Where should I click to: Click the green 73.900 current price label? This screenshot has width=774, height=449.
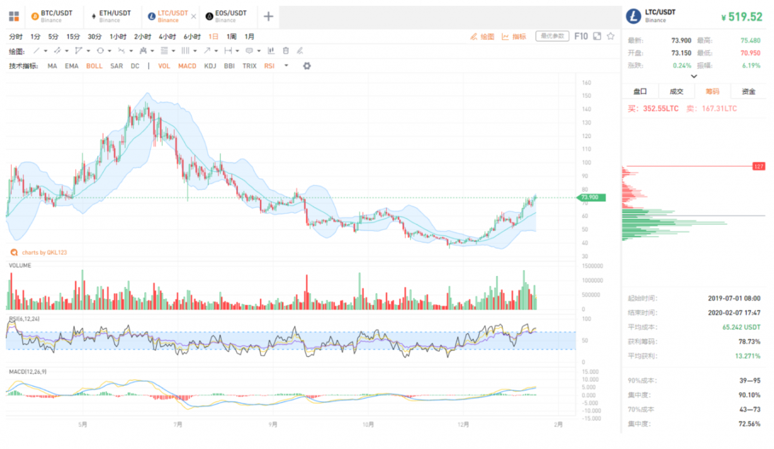click(590, 197)
